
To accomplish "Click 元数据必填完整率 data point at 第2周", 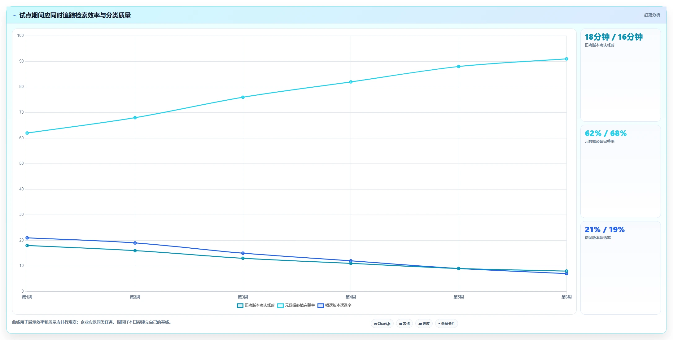I will (135, 118).
